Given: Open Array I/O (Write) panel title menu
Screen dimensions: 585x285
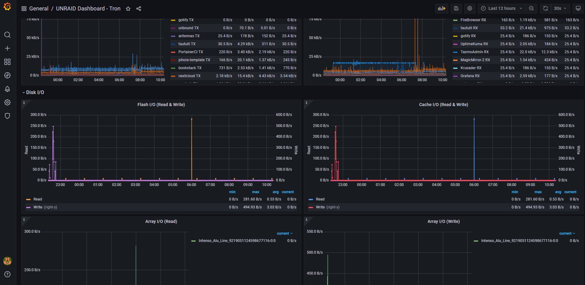Looking at the screenshot, I should tap(444, 221).
